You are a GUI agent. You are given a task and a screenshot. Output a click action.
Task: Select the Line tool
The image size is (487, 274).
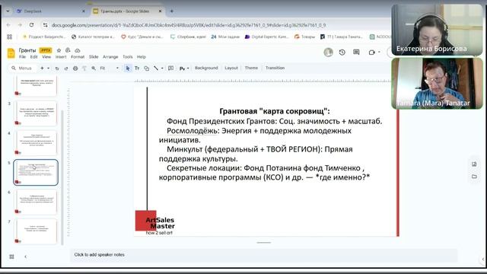(x=156, y=68)
